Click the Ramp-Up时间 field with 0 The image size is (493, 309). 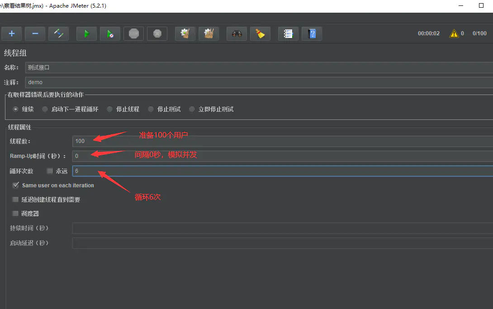[282, 156]
